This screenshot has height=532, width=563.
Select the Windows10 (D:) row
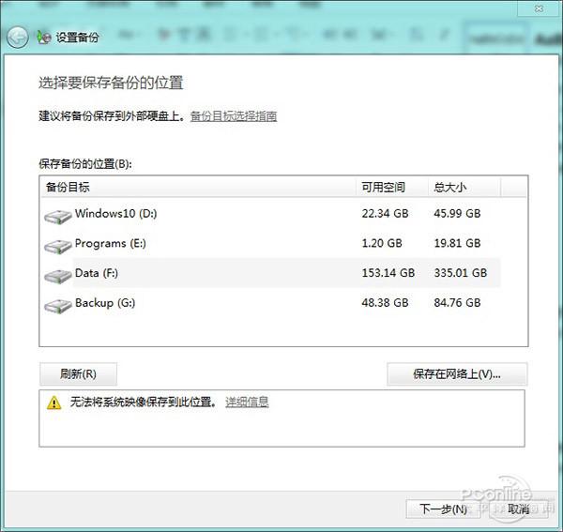(x=271, y=214)
